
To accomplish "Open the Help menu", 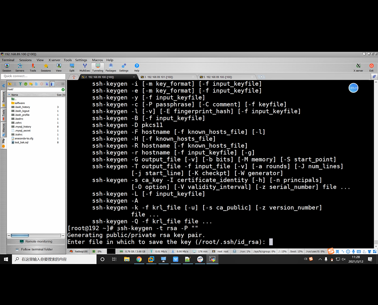I will 110,60.
